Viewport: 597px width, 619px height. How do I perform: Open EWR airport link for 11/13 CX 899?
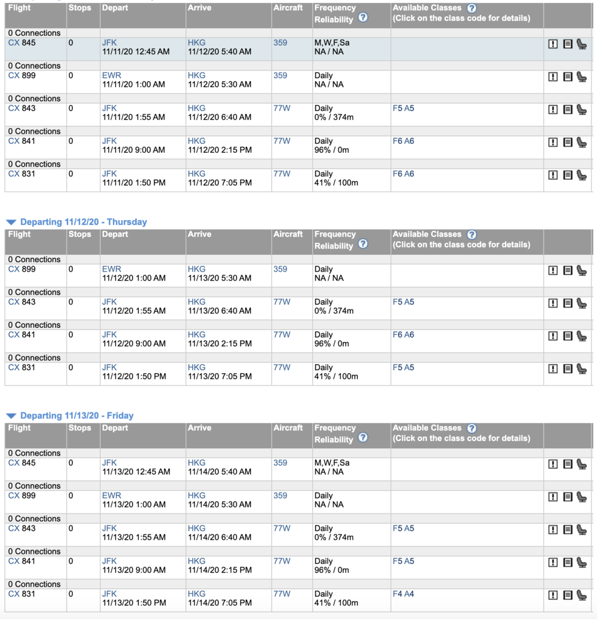point(111,495)
